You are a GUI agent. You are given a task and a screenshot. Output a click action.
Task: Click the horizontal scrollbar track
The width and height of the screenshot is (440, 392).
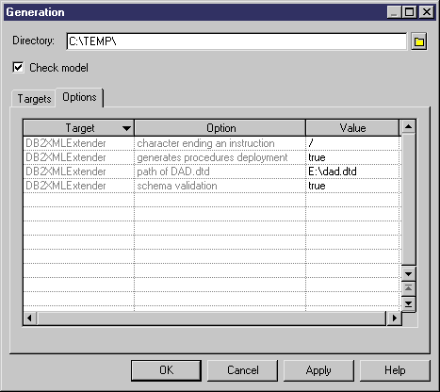pos(212,318)
